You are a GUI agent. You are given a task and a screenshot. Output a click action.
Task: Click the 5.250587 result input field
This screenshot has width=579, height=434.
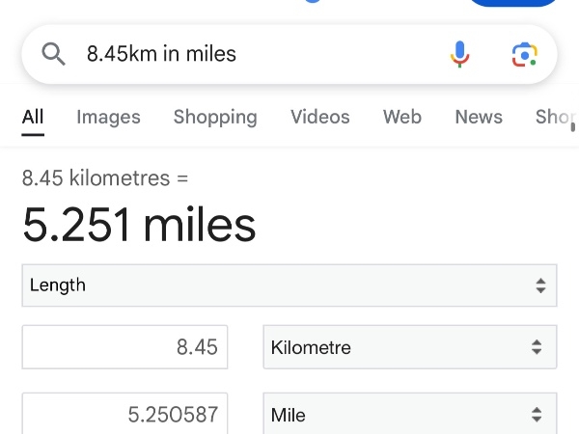(124, 415)
